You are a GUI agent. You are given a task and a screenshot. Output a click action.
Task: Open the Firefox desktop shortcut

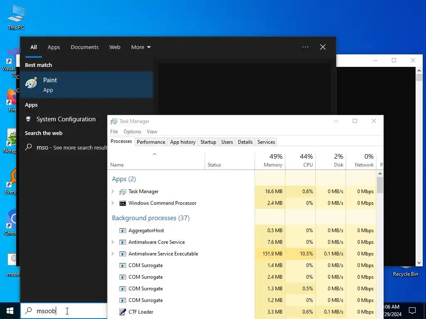(x=12, y=100)
